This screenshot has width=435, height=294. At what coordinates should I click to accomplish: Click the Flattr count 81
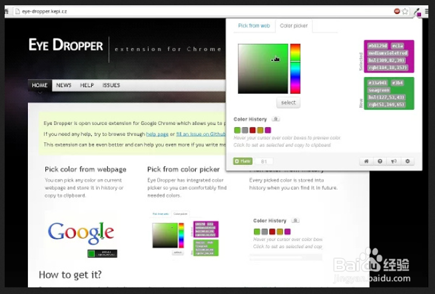(264, 162)
